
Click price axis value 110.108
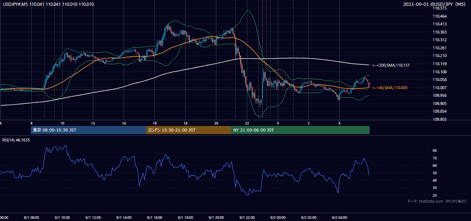point(440,72)
